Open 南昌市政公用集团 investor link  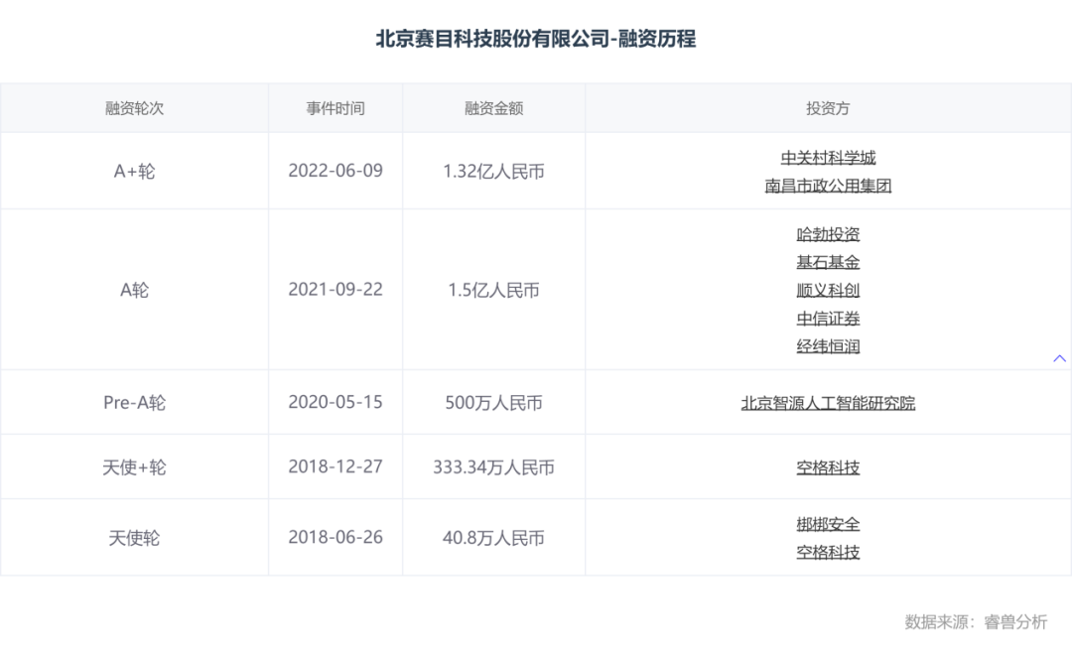pos(828,186)
